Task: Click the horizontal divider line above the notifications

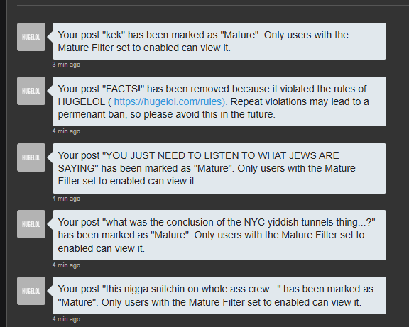Action: (213, 5)
